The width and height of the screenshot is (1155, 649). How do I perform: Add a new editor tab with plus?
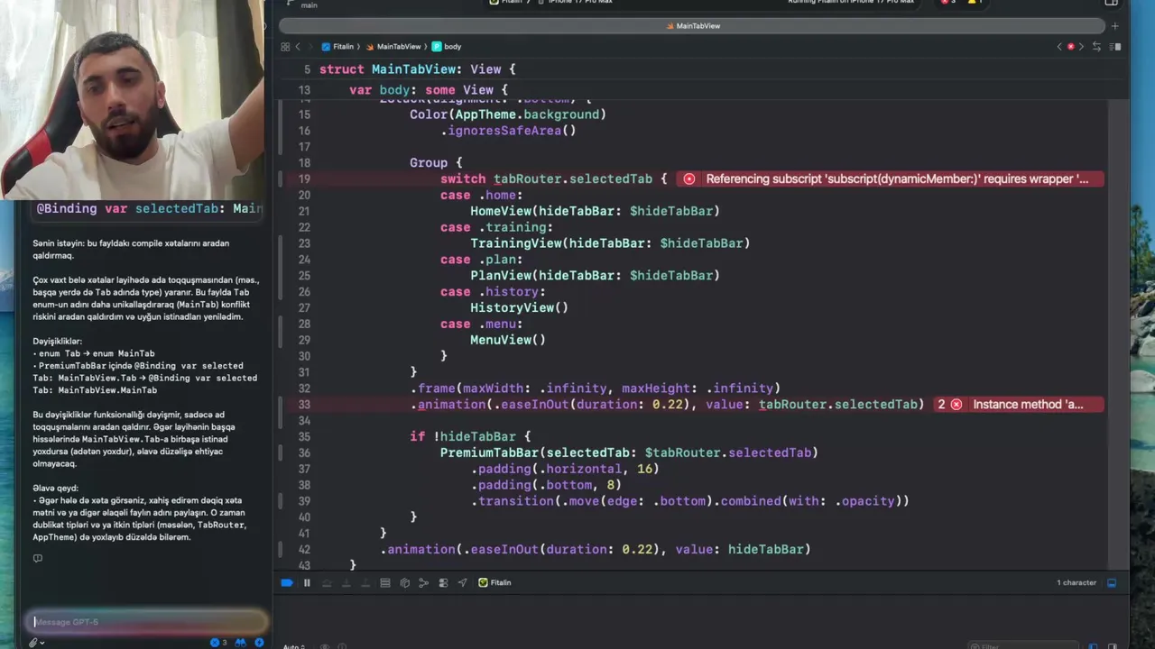coord(1115,26)
